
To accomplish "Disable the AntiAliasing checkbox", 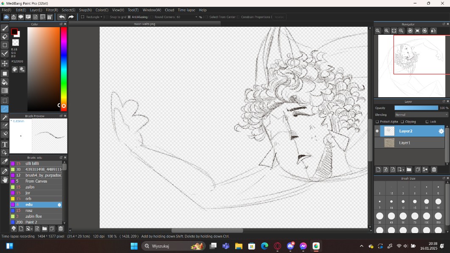I will pyautogui.click(x=129, y=17).
